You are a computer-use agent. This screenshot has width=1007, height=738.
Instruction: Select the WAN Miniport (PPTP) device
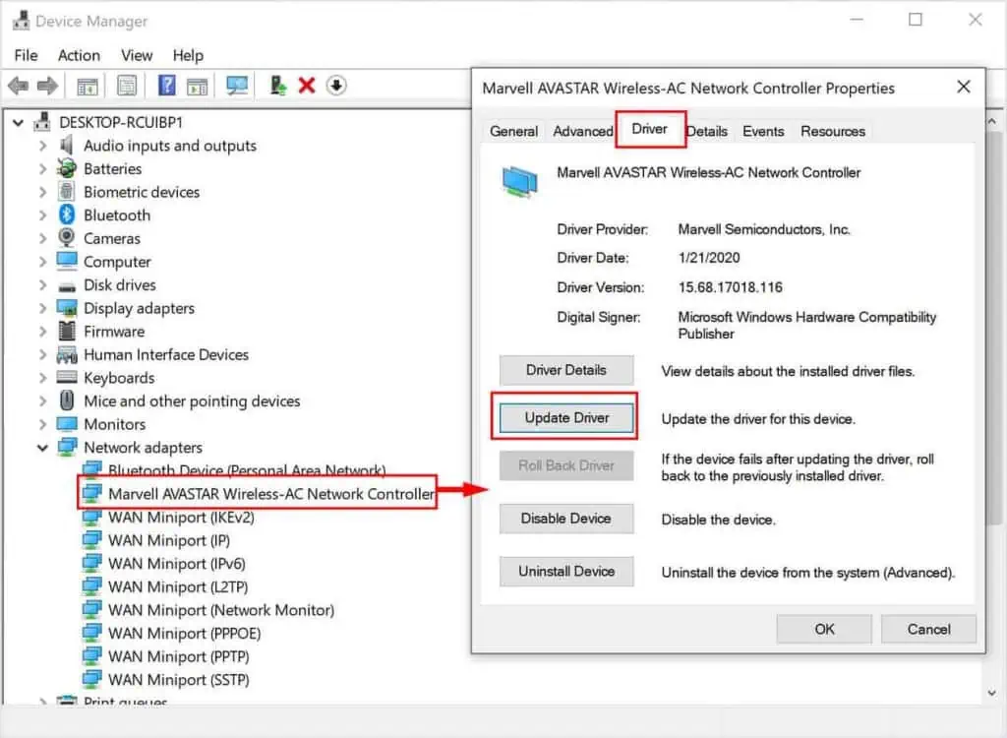177,656
